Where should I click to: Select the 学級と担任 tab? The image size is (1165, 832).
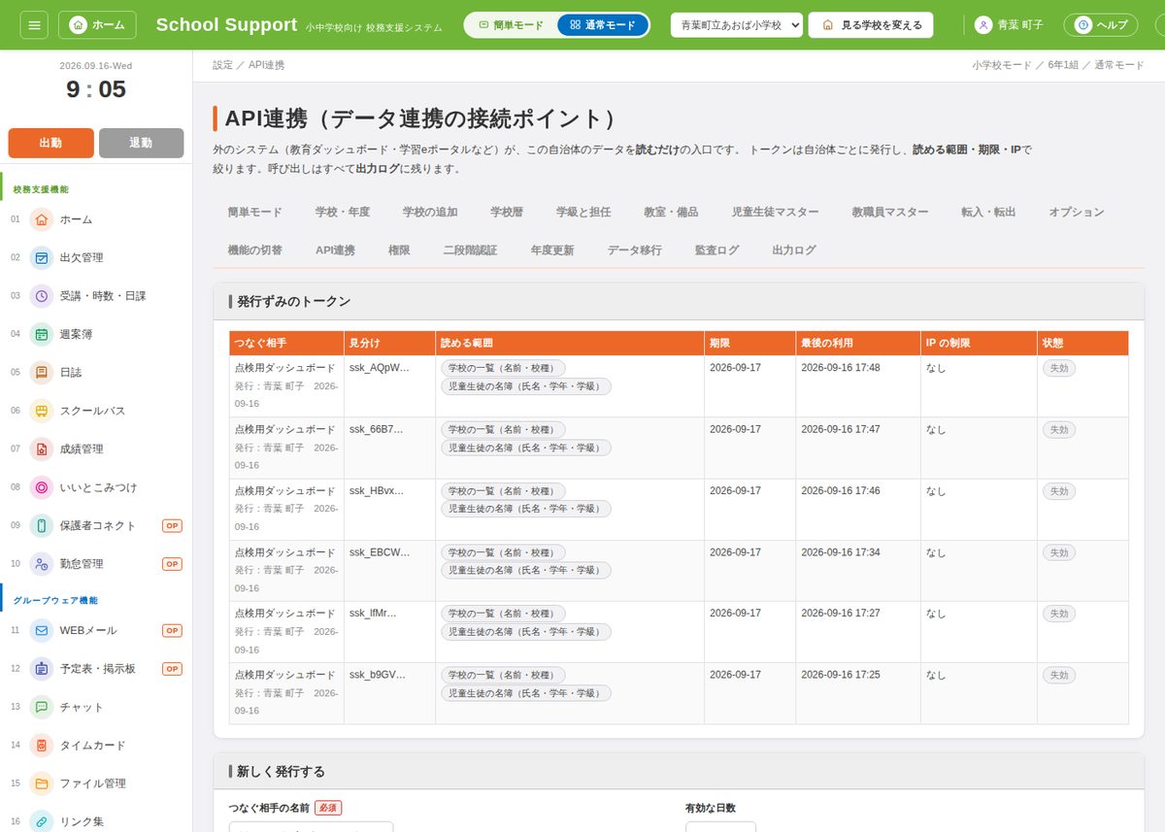click(583, 212)
